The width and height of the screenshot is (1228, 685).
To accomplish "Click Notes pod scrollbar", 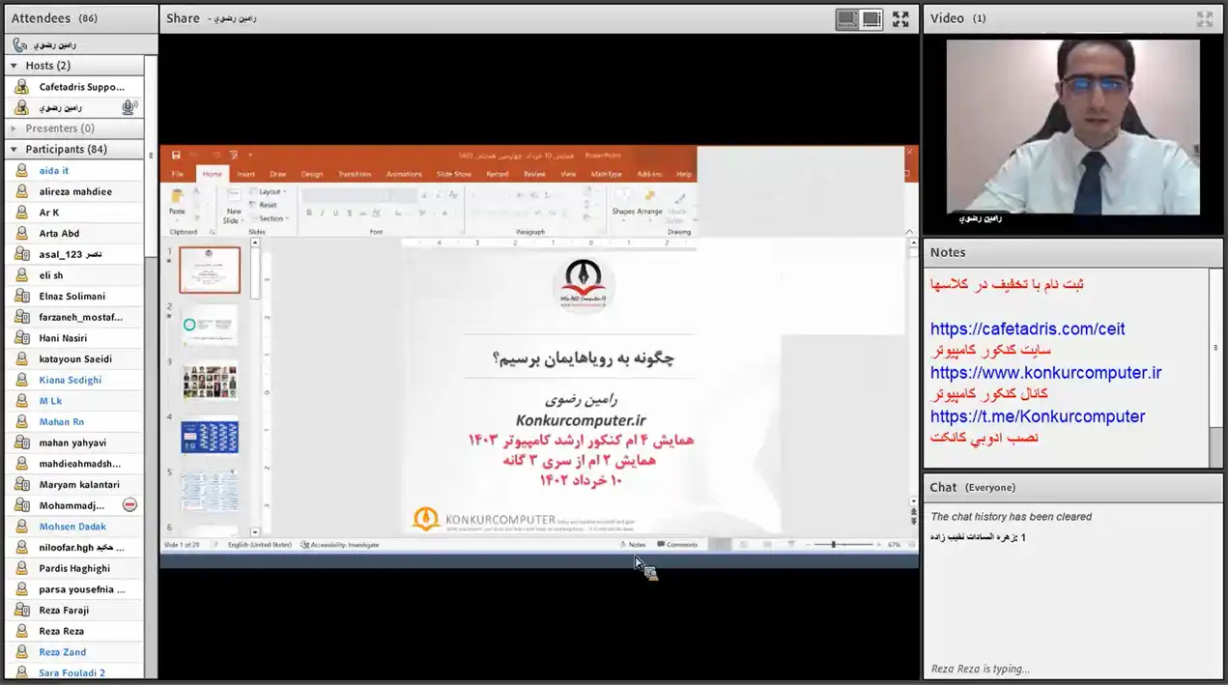I will [1215, 348].
